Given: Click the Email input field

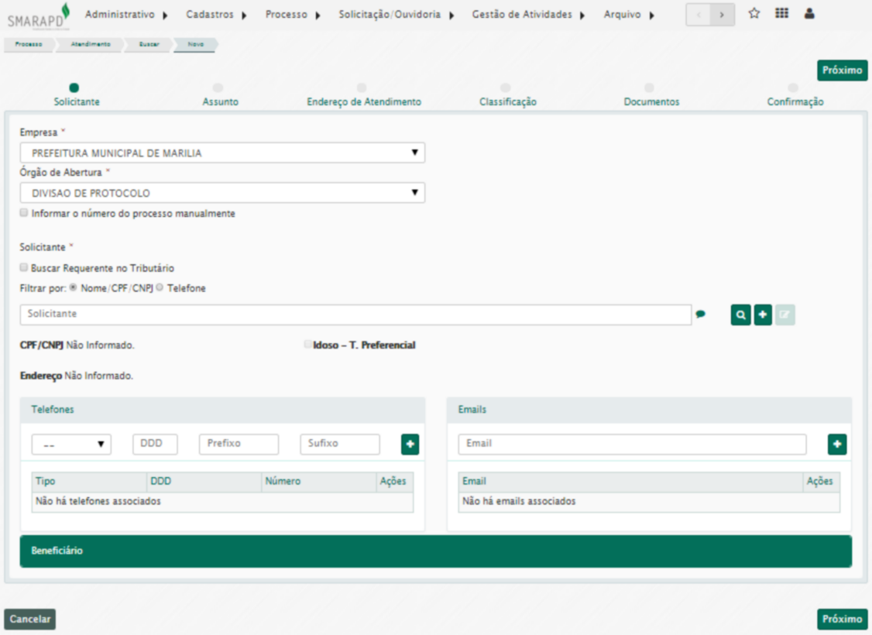Looking at the screenshot, I should (x=631, y=444).
